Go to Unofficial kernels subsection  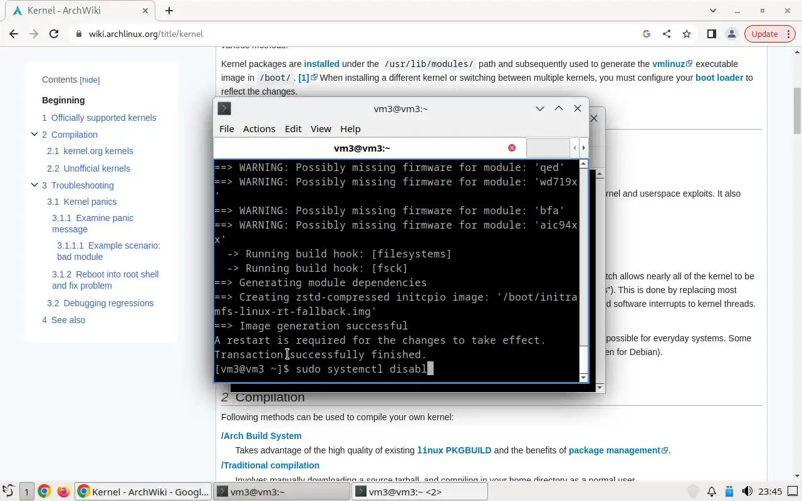pos(88,168)
